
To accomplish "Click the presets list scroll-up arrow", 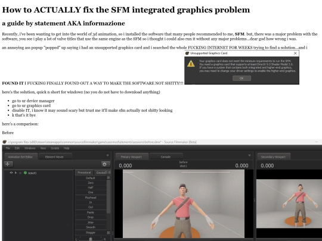I will [x=109, y=178].
